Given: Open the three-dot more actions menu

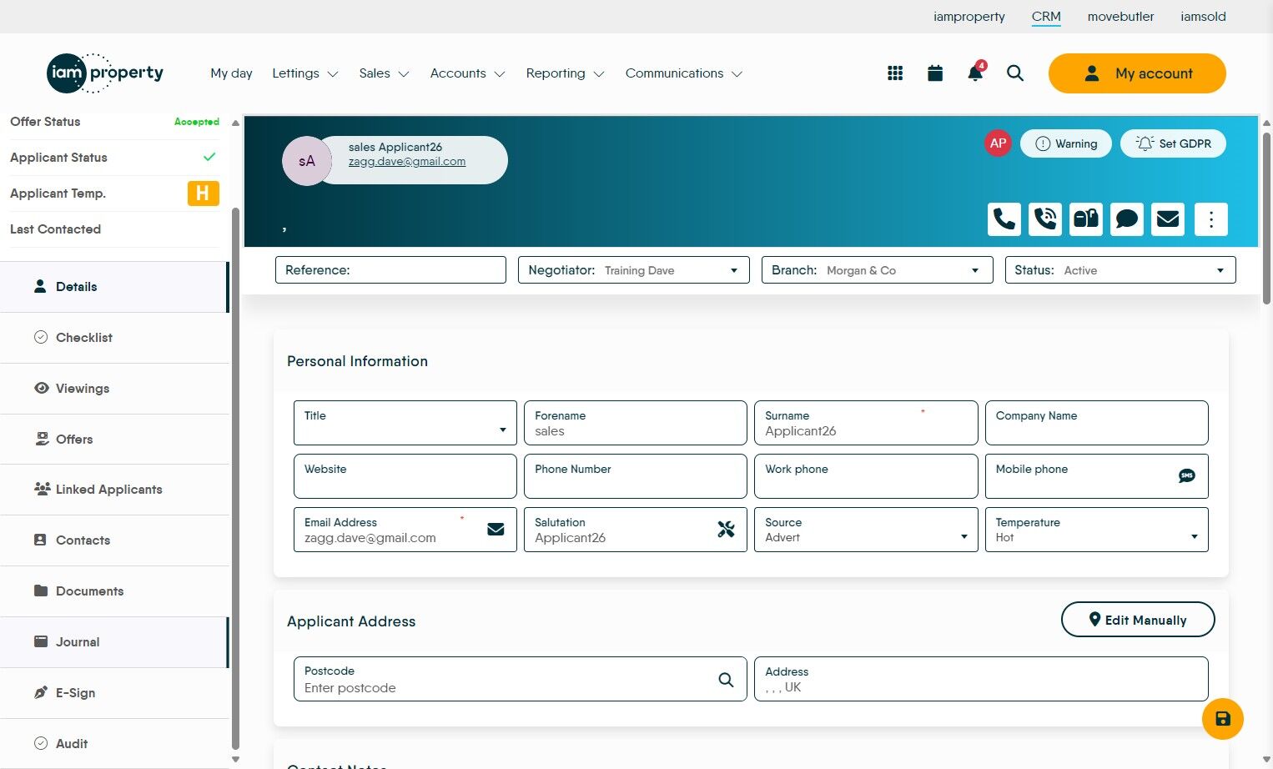Looking at the screenshot, I should (1210, 219).
